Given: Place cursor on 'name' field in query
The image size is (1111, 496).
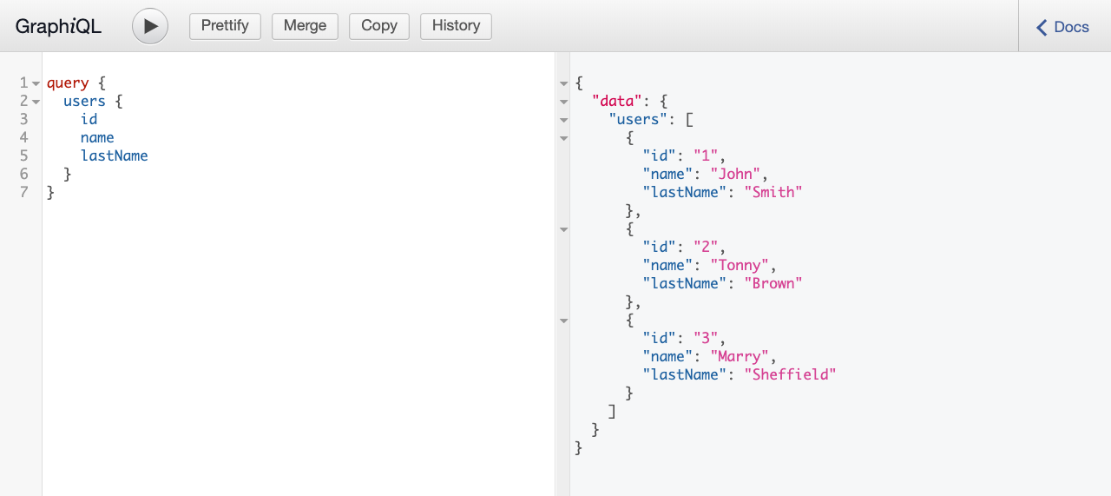Looking at the screenshot, I should coord(97,138).
